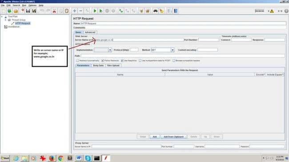289x162 pixels.
Task: Click the Content encoding field
Action: point(207,50)
